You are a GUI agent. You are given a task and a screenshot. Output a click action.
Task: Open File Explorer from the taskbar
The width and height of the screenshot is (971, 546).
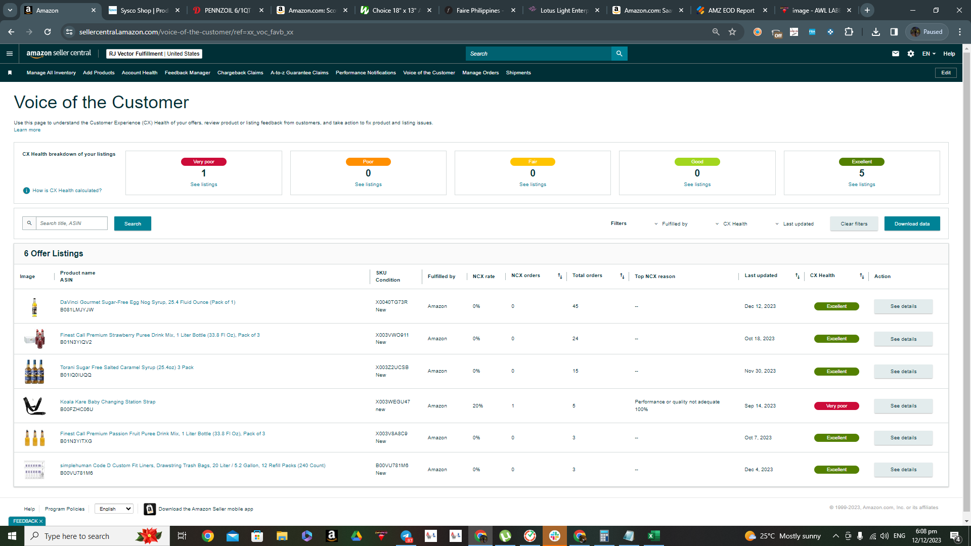282,536
